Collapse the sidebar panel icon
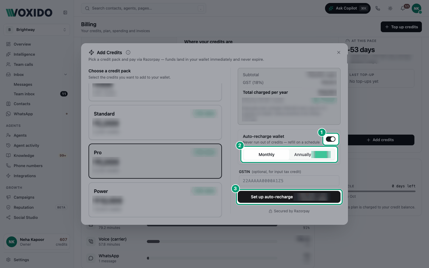The width and height of the screenshot is (429, 268). (x=65, y=13)
